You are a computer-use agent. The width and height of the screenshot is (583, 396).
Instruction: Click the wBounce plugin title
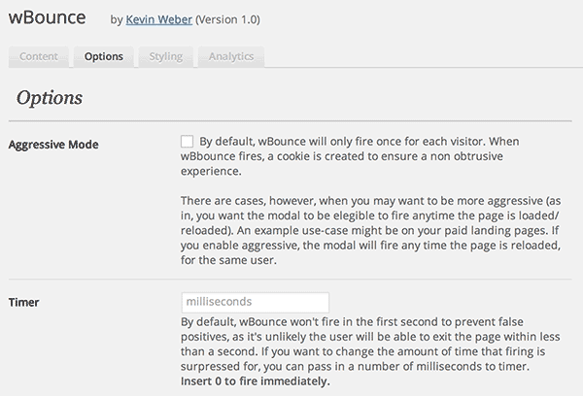47,18
